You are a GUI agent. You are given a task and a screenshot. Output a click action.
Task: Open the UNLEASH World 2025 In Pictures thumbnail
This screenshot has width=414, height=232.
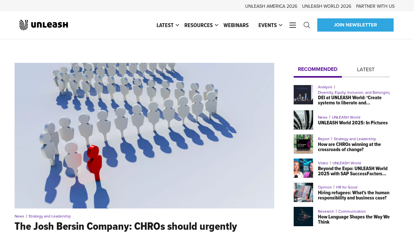pyautogui.click(x=303, y=120)
